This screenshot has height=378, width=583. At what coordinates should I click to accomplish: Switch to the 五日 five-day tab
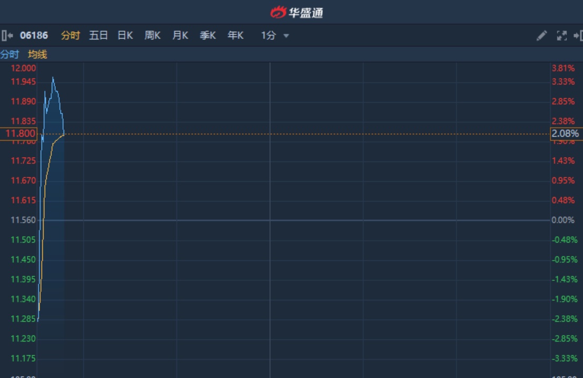click(x=98, y=36)
